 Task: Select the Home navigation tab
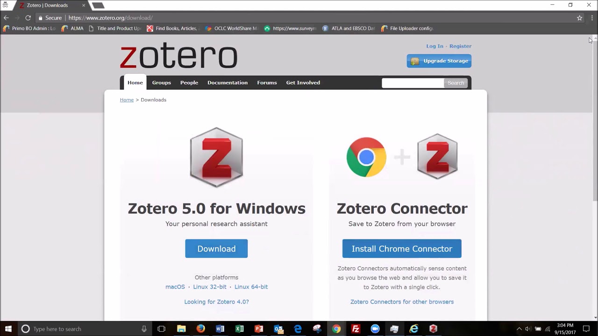(x=135, y=83)
